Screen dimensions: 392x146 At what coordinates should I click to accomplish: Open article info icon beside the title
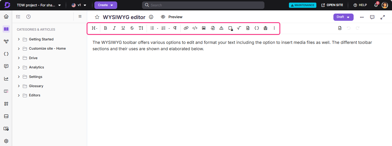tap(151, 17)
